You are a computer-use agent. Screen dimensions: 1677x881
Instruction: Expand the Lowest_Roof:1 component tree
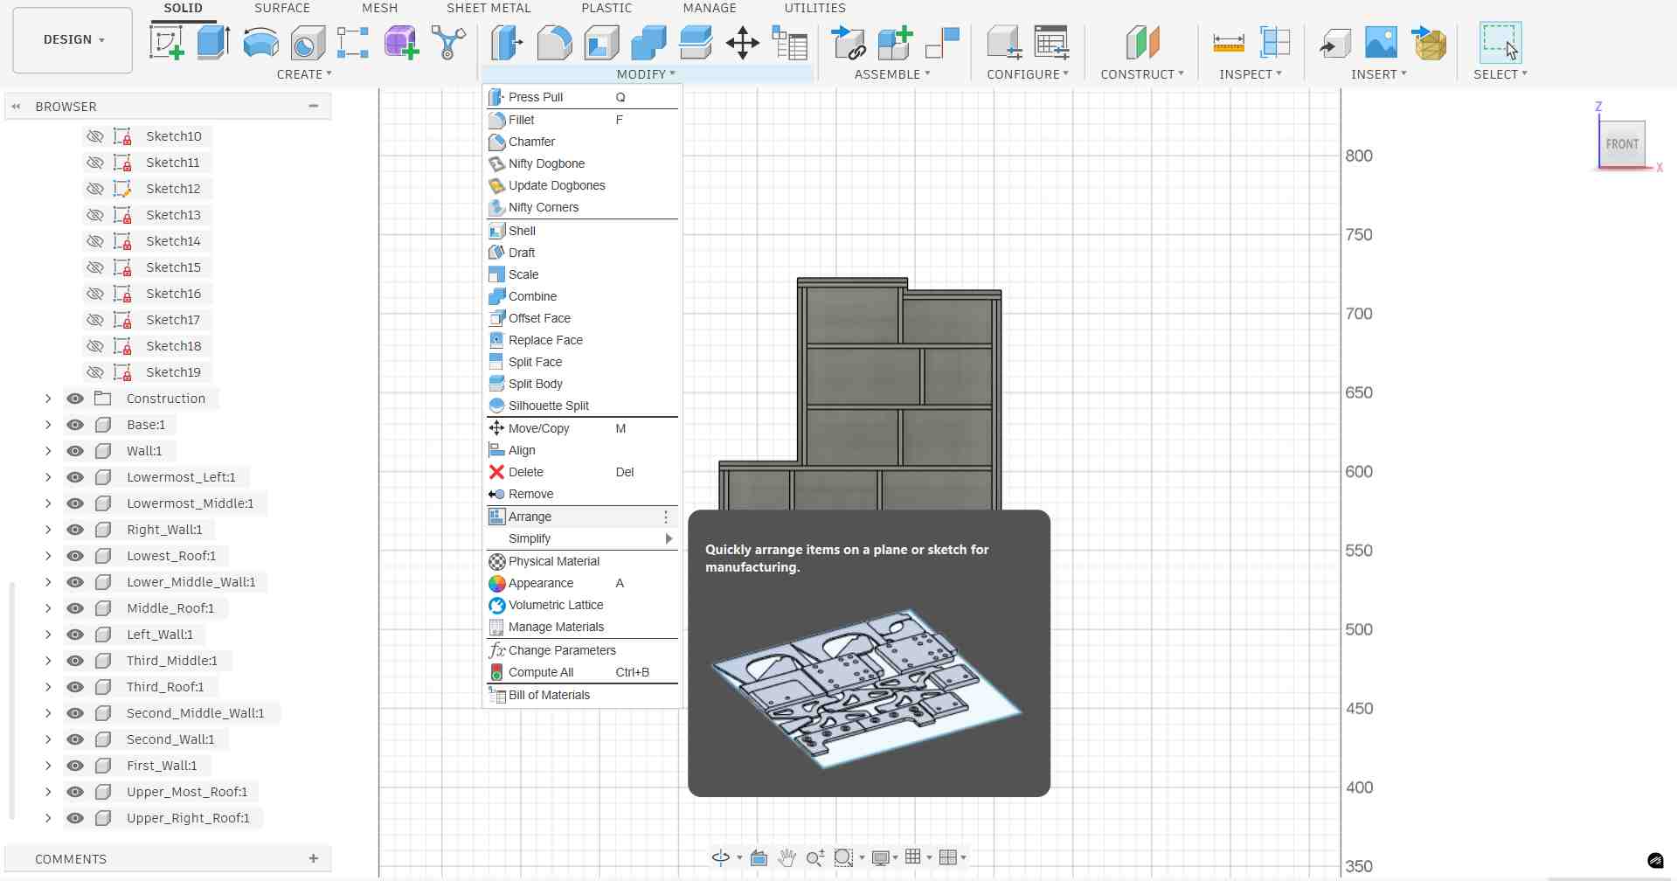click(x=47, y=556)
